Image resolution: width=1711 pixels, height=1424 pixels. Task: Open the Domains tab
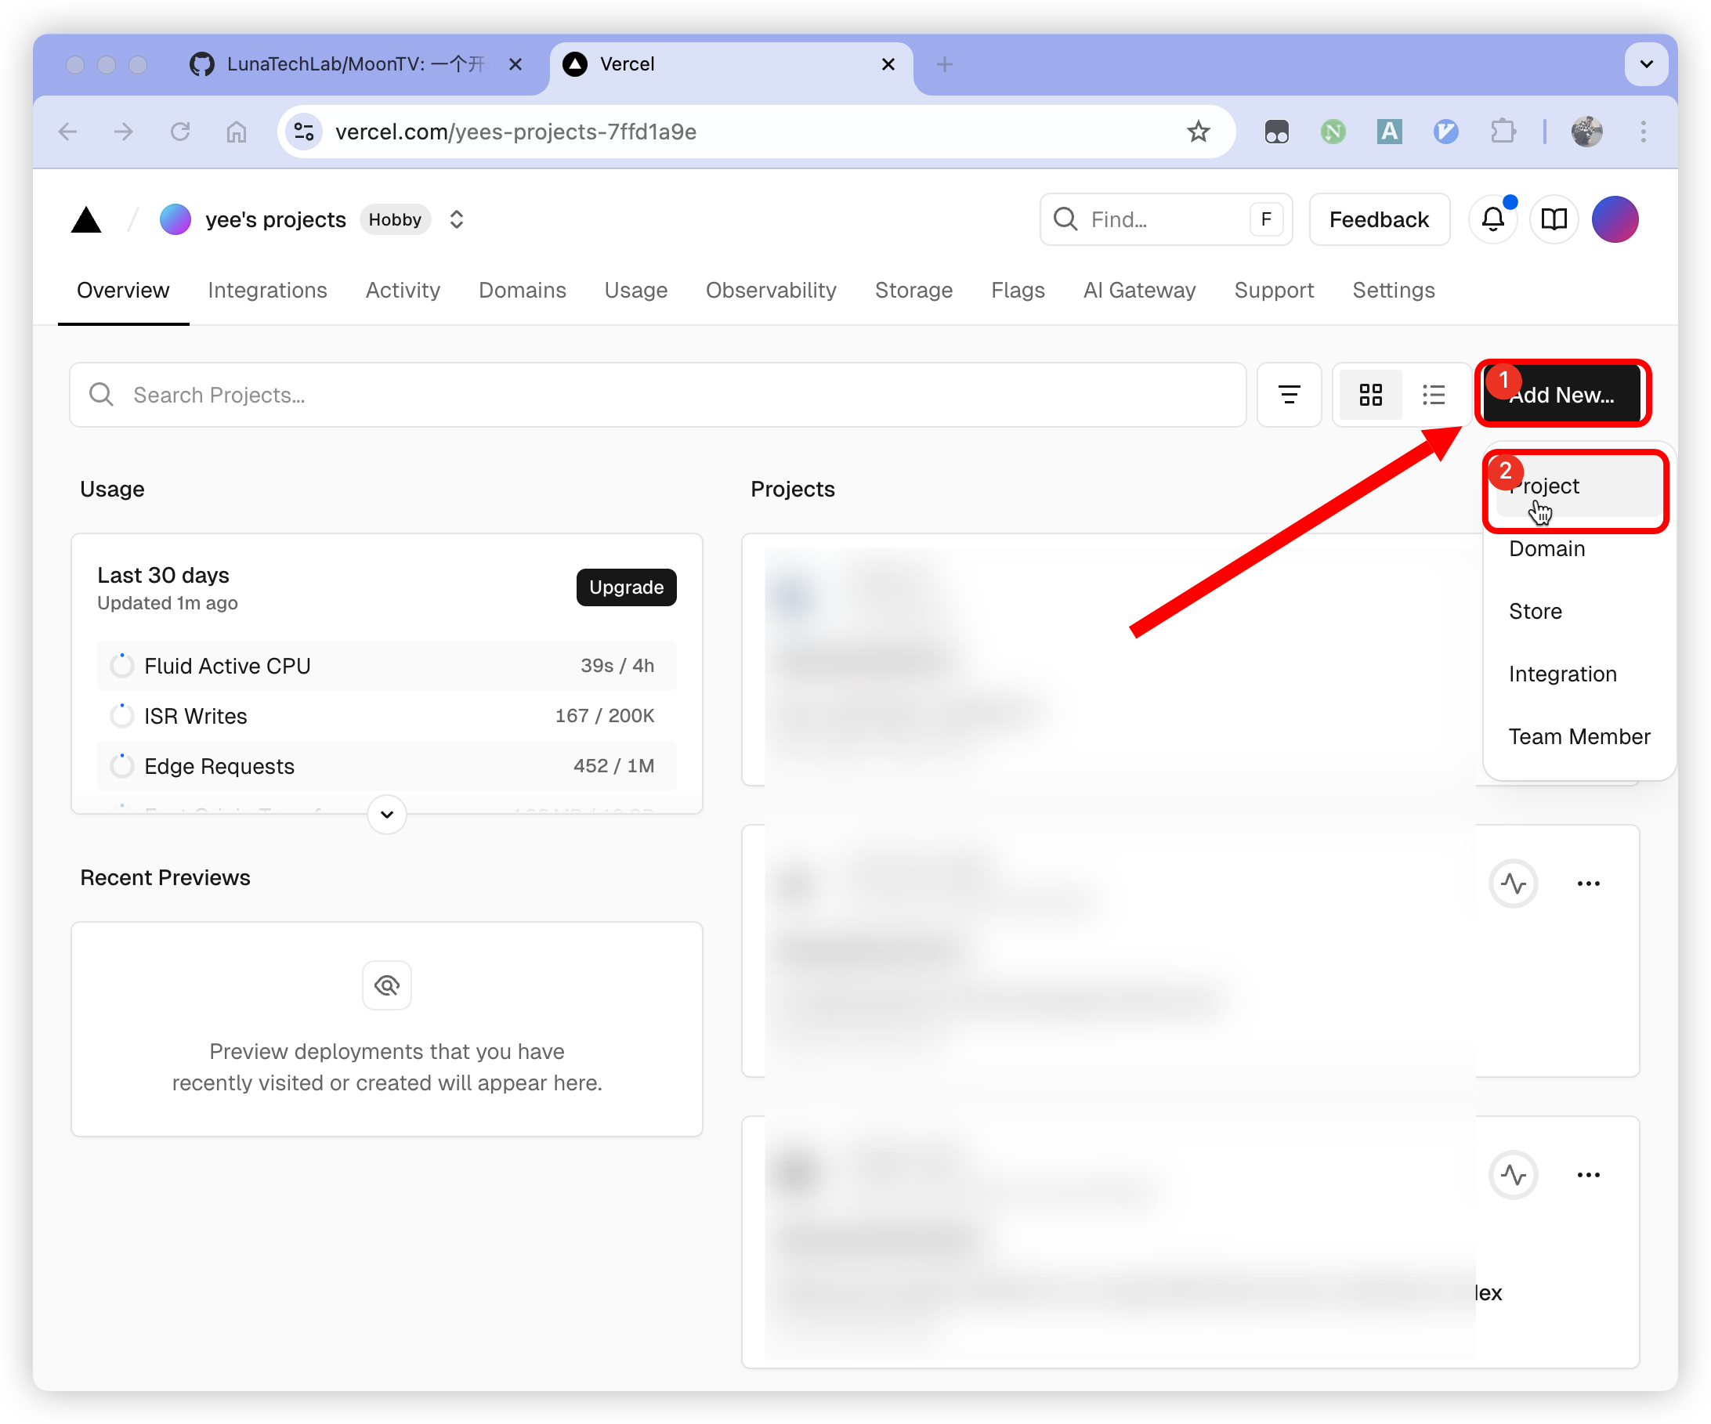522,290
